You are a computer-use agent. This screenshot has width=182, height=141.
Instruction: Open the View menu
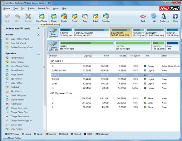coord(15,8)
